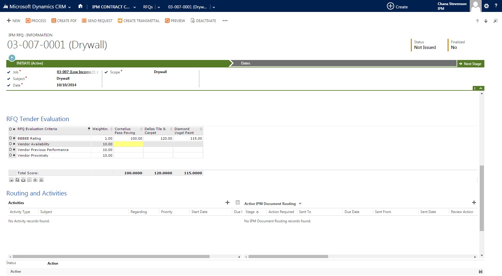
Task: Click the yellow Cornelius Vendor Availability cell
Action: tap(128, 144)
